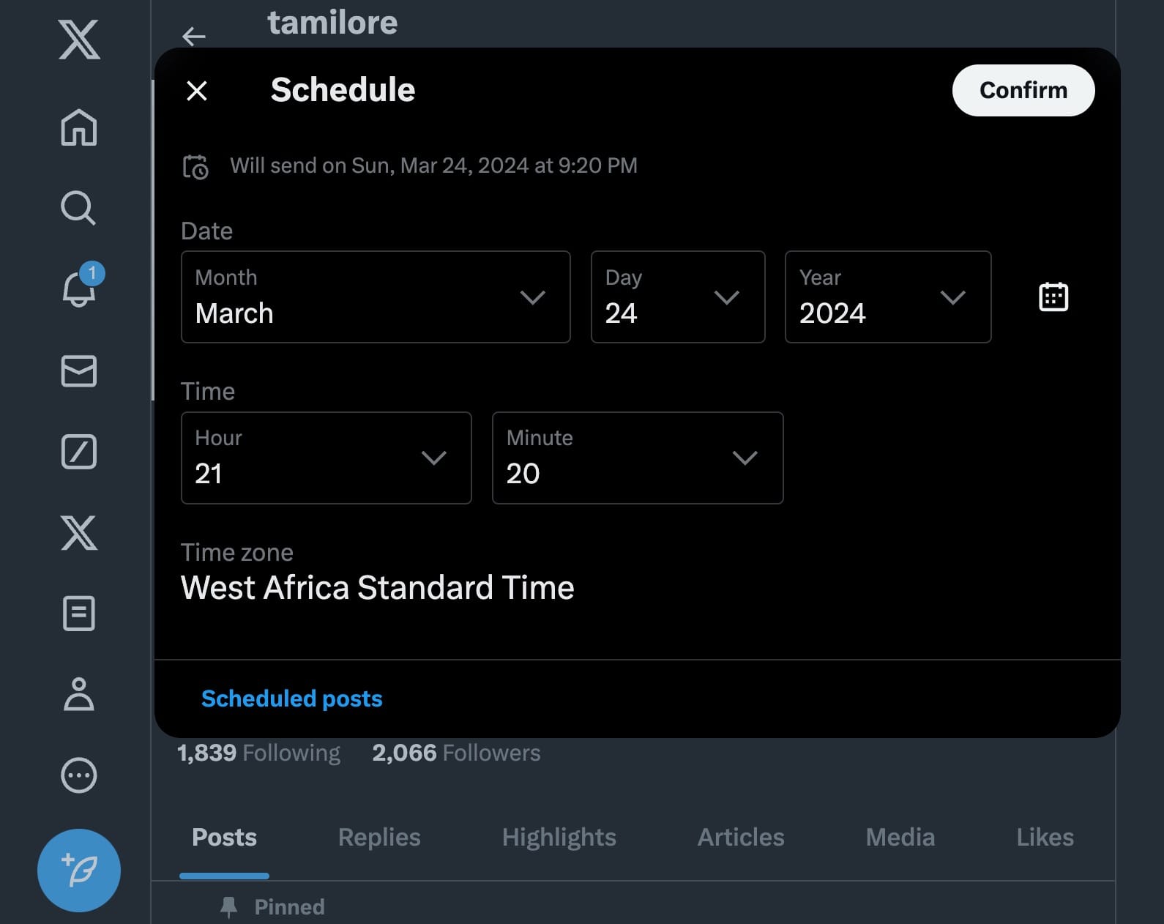The image size is (1164, 924).
Task: Expand the Day dropdown showing 24
Action: (678, 297)
